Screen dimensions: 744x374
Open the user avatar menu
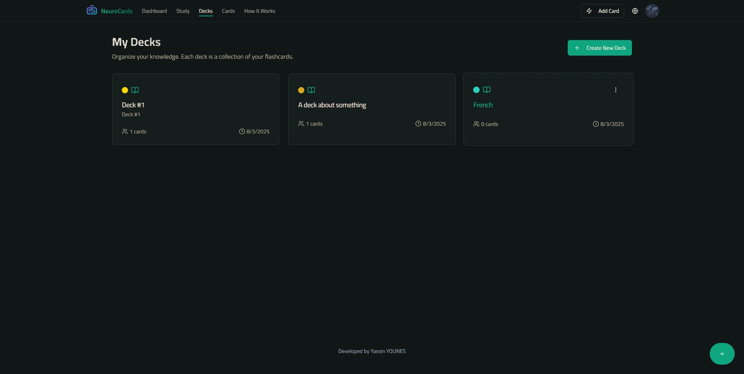click(652, 11)
